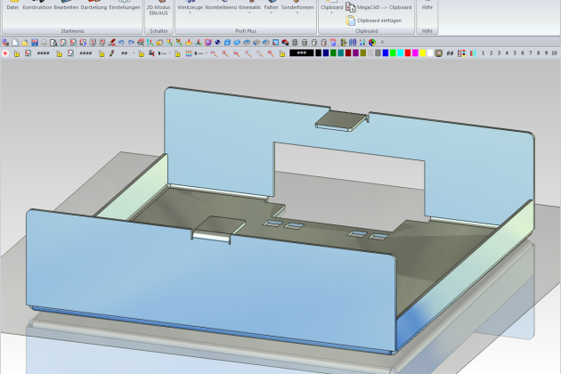Click the MegaCAD to Clipboard icon
The height and width of the screenshot is (374, 561).
coord(351,7)
